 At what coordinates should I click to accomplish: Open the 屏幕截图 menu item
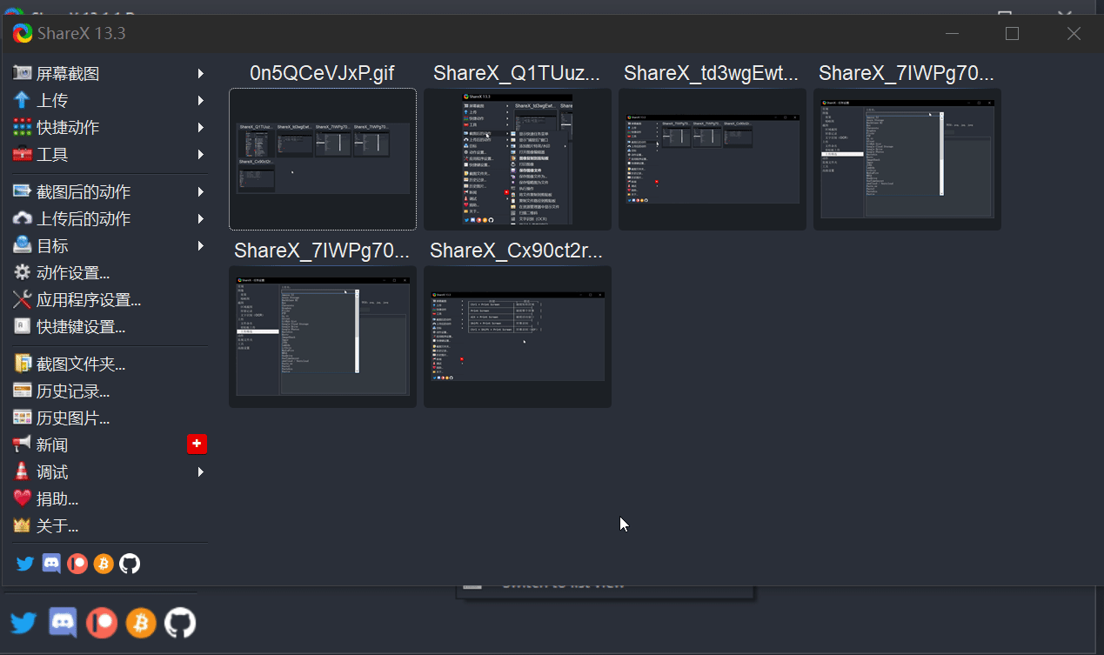pos(110,74)
